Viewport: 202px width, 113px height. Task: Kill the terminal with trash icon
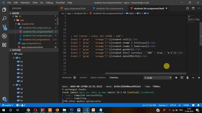tap(187, 78)
